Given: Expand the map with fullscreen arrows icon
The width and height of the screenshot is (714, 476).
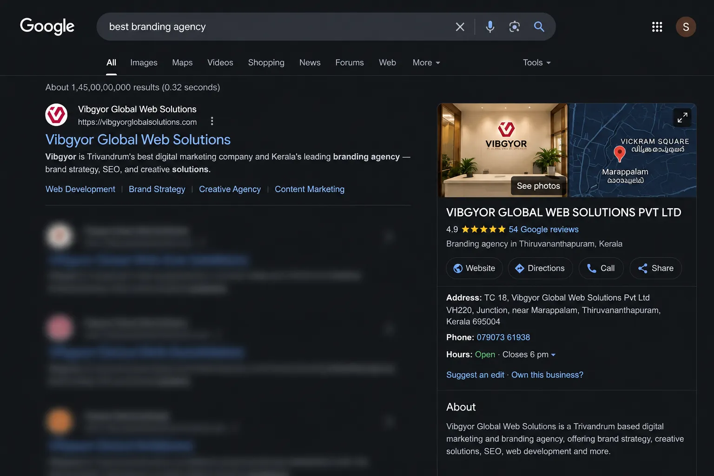Looking at the screenshot, I should (682, 118).
